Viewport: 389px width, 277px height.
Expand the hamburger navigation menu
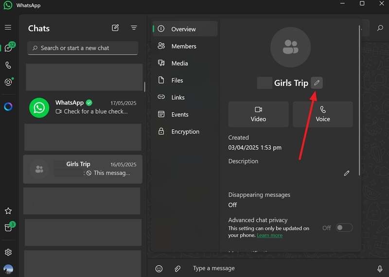point(8,28)
